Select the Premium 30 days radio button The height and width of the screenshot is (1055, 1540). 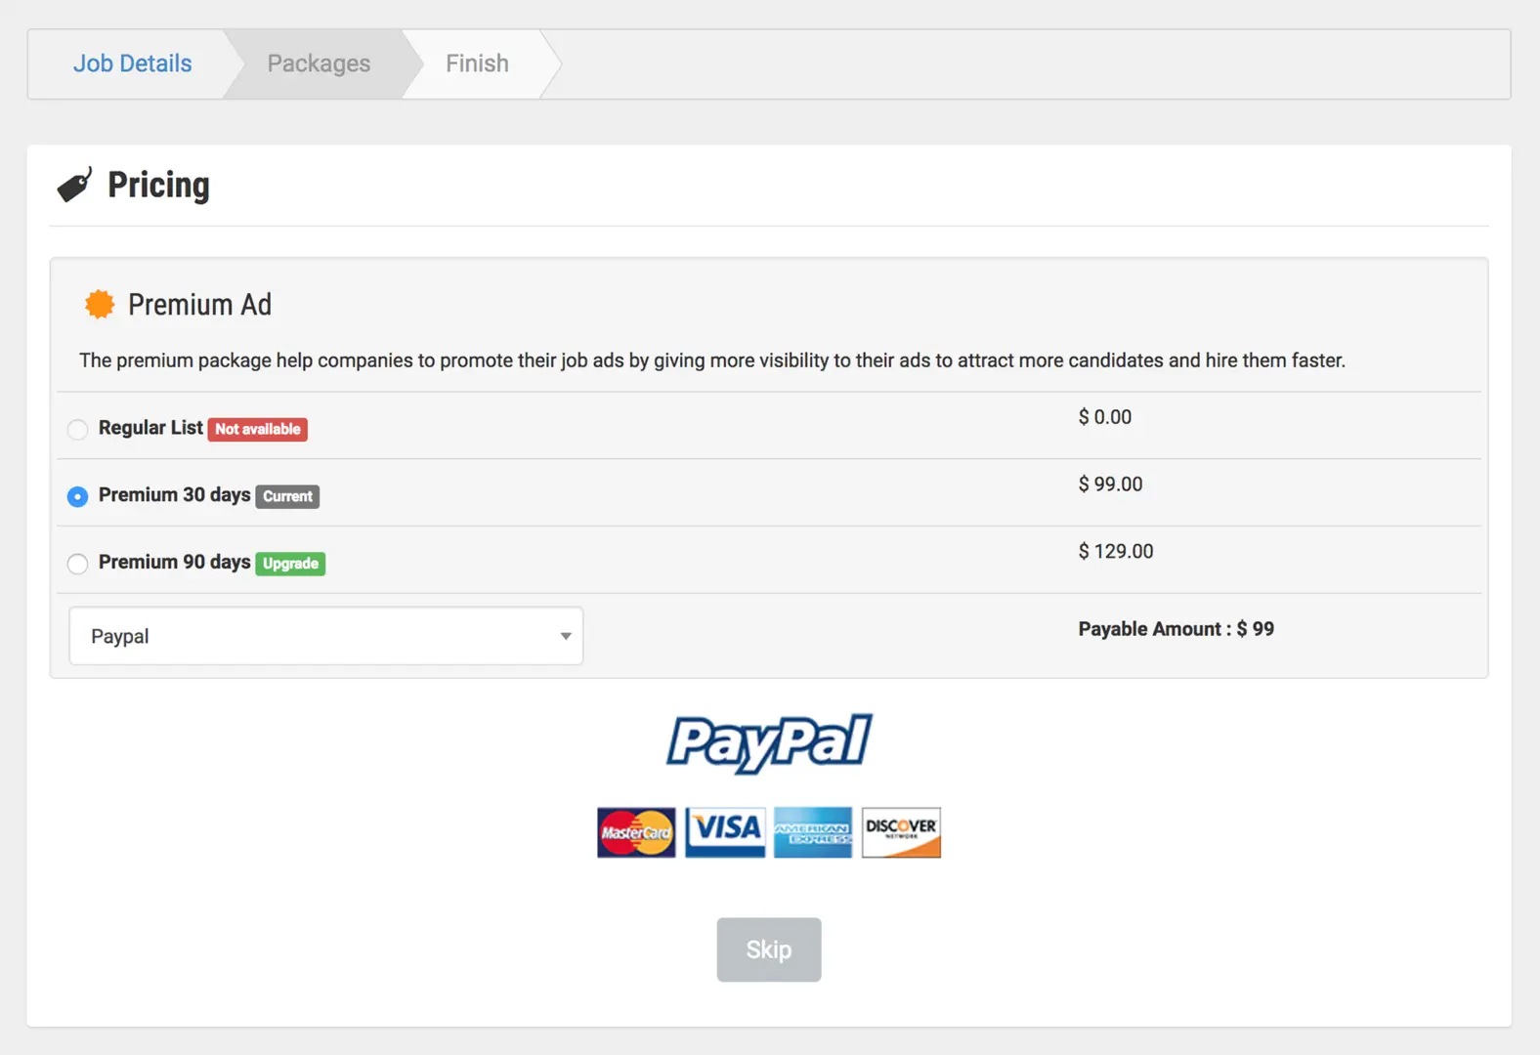(x=78, y=496)
